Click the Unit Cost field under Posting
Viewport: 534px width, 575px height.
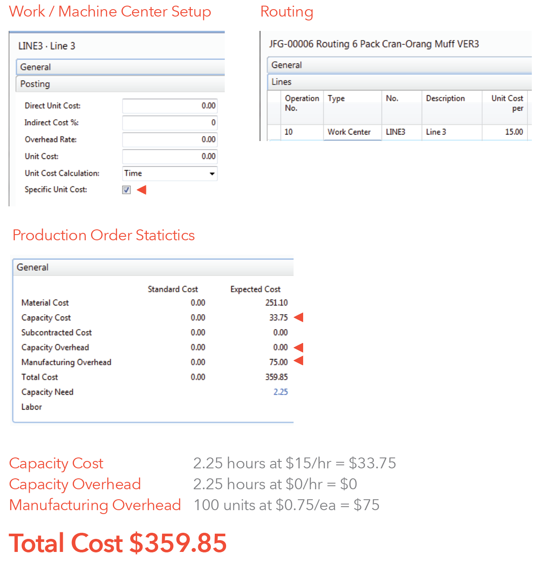169,156
